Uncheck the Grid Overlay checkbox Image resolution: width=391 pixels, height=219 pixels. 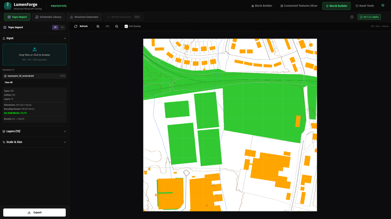[x=126, y=26]
